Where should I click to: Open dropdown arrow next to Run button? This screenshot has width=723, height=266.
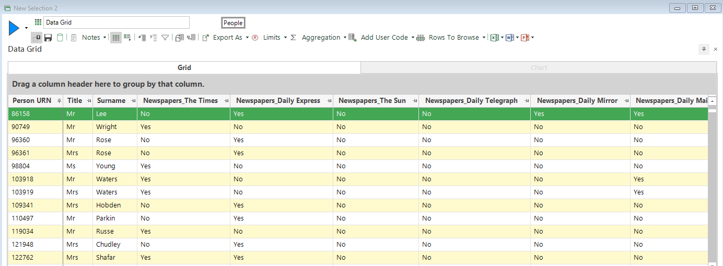(26, 28)
